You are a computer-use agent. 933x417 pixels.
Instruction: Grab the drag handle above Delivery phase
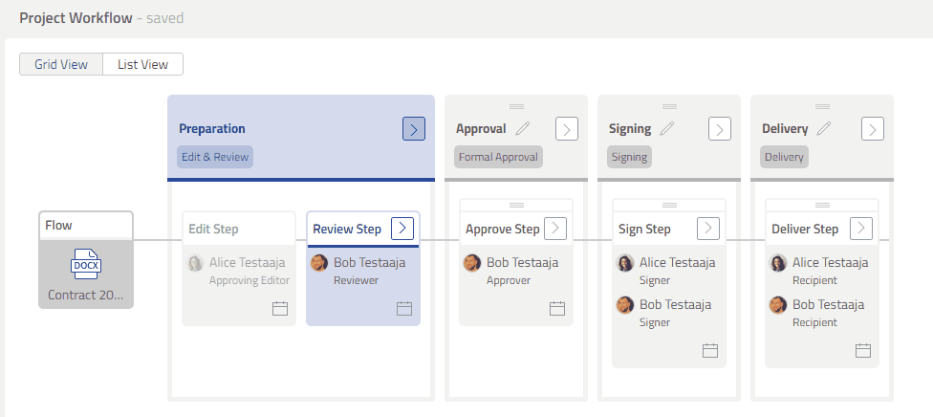click(822, 105)
